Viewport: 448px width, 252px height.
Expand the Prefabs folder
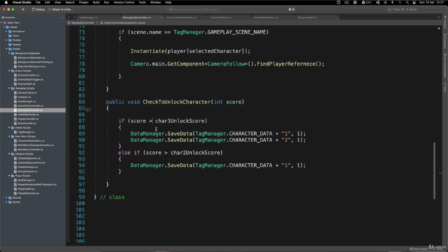point(6,41)
